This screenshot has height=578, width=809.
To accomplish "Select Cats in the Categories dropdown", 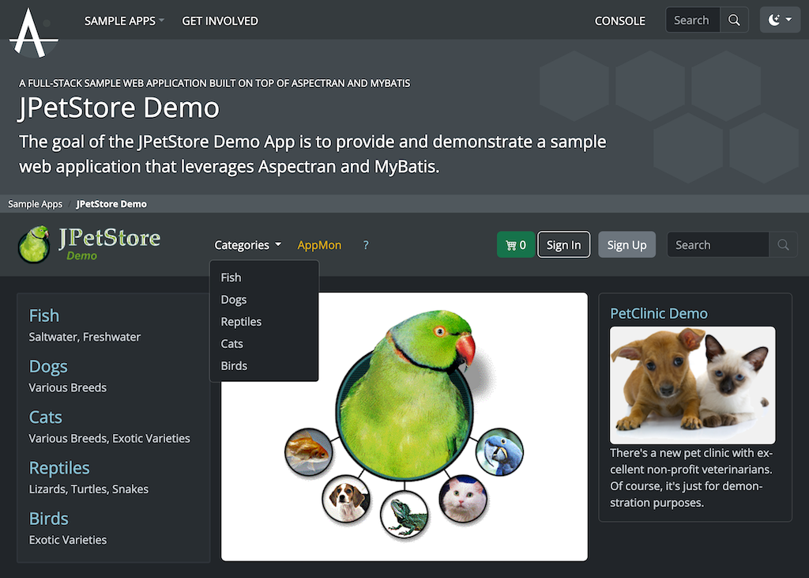I will pyautogui.click(x=264, y=343).
